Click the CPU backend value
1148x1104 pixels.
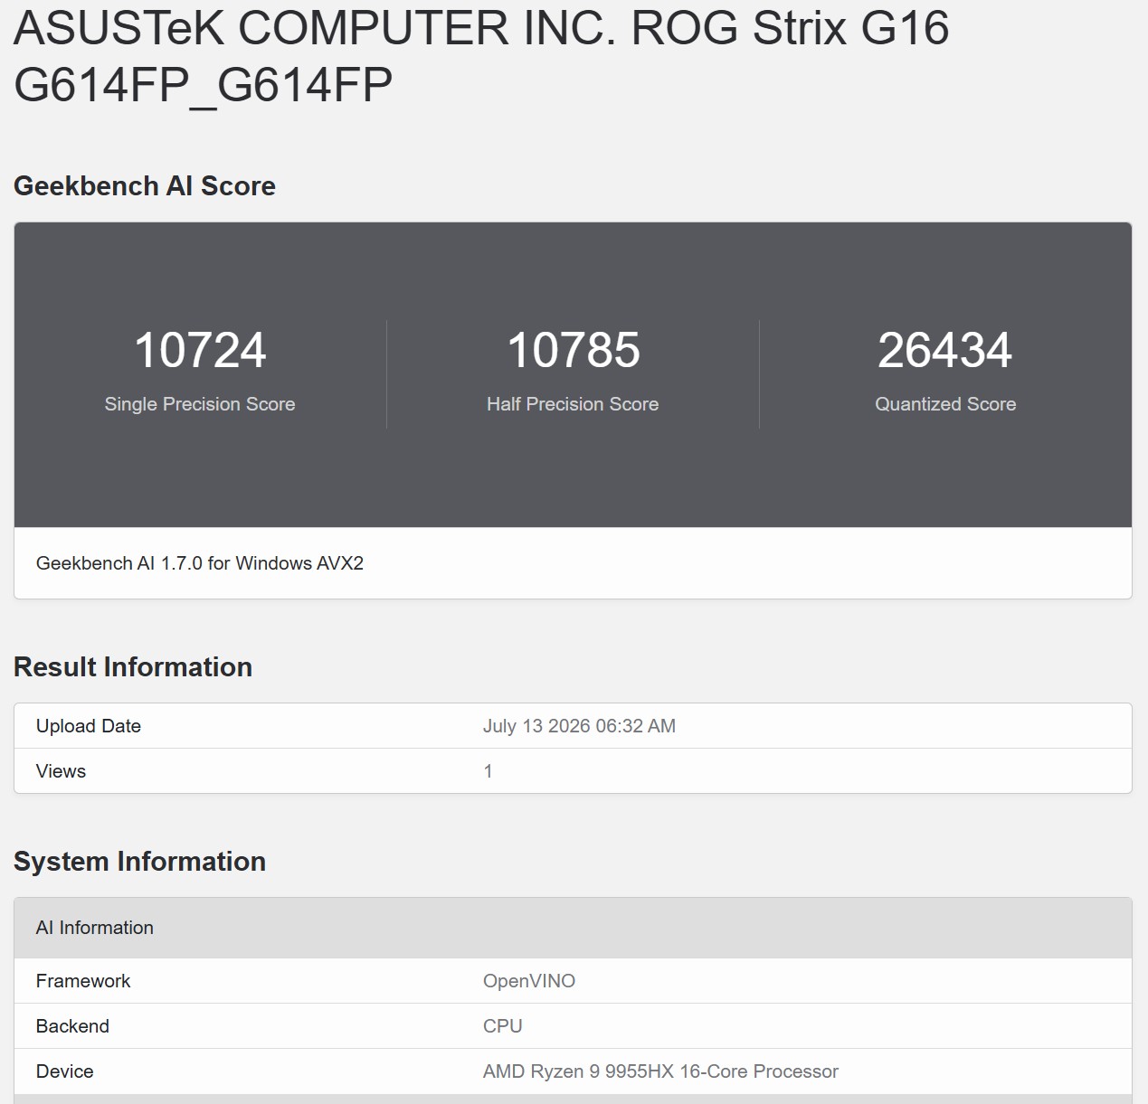503,1026
